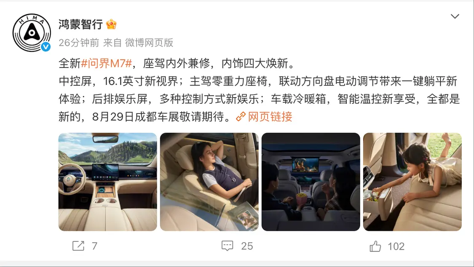Click the crown membership icon

pyautogui.click(x=111, y=24)
